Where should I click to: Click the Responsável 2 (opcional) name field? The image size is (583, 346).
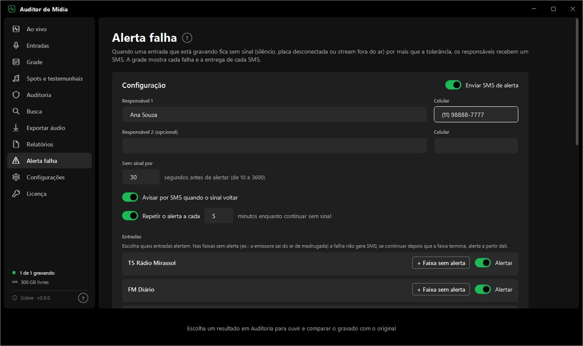click(274, 146)
